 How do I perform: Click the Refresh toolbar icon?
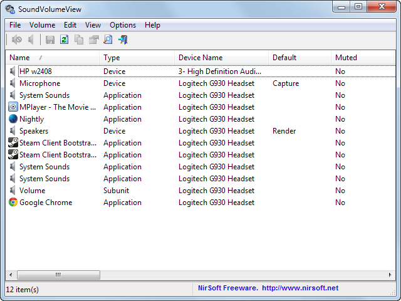64,40
